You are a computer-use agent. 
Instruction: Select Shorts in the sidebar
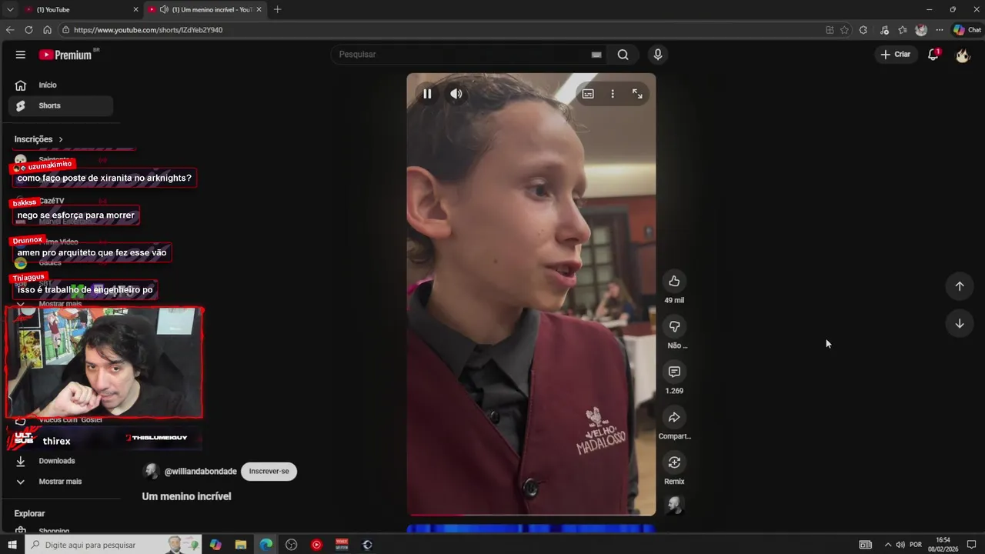[60, 105]
